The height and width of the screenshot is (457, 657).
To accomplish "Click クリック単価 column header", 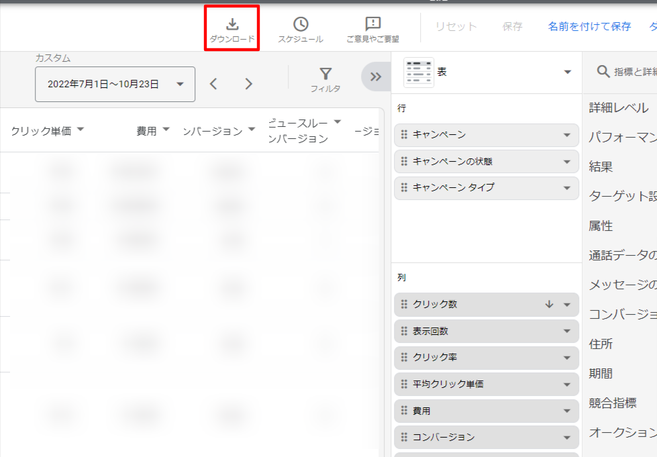I will [41, 131].
